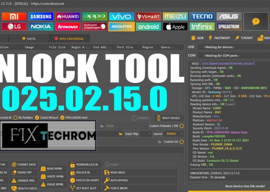
Task: Select the Qualcomm Snapdragon icon
Action: coord(95,27)
